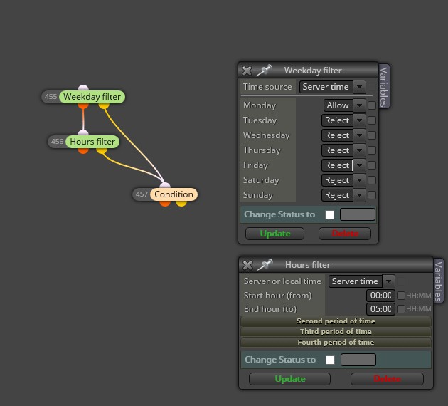Click the Time source label
Image resolution: width=448 pixels, height=406 pixels.
[x=267, y=87]
